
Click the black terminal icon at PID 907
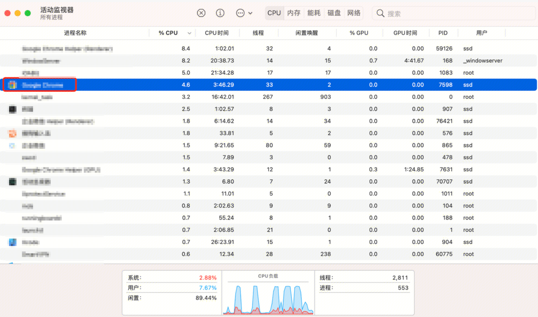click(12, 109)
